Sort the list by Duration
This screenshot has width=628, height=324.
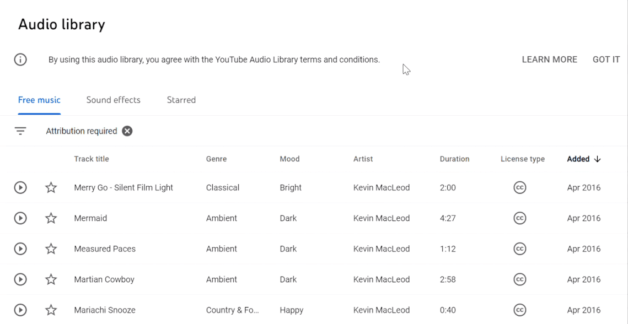click(x=454, y=159)
